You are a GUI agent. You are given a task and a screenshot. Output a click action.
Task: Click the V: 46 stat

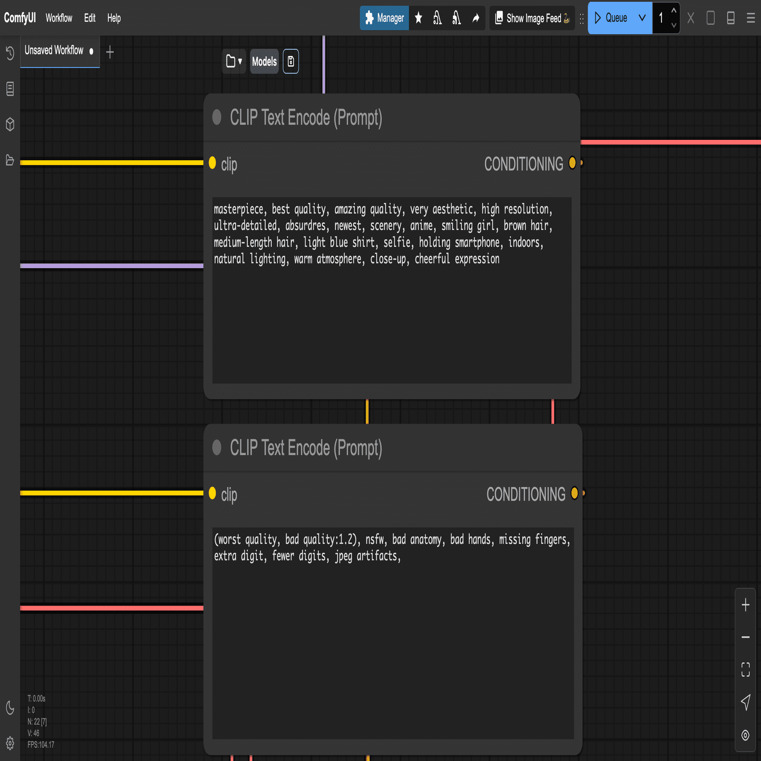click(x=33, y=733)
